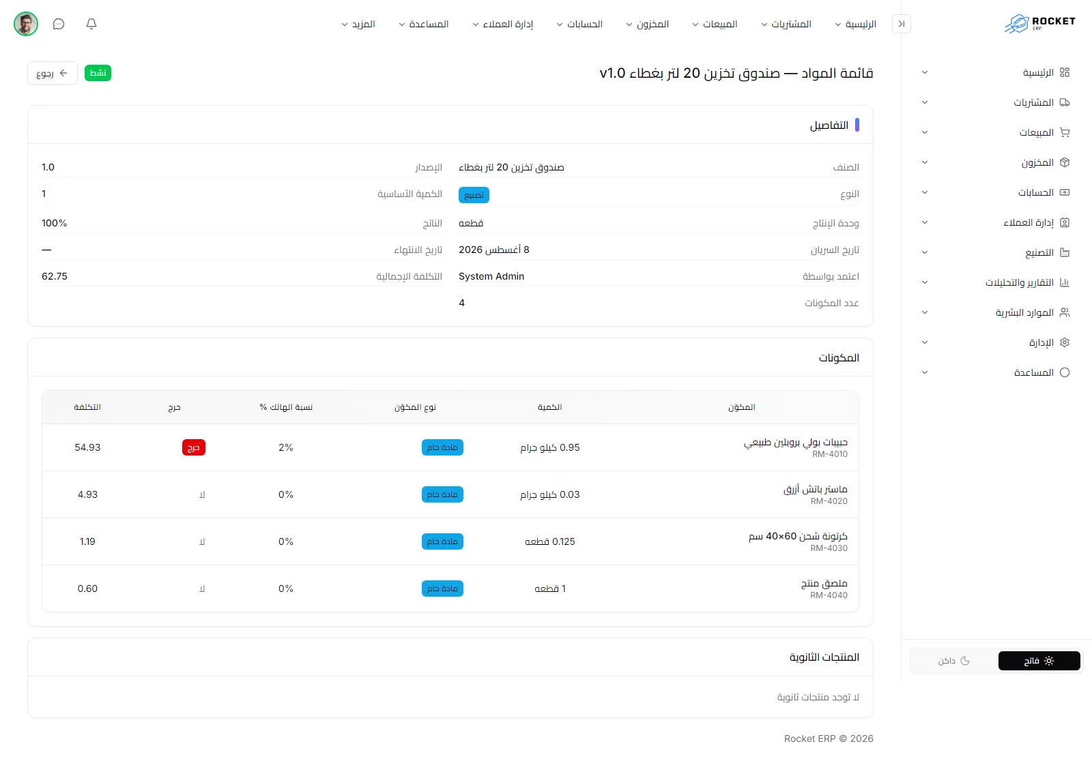Expand the sidebar المشتريات chevron
This screenshot has height=759, width=1092.
tap(925, 102)
